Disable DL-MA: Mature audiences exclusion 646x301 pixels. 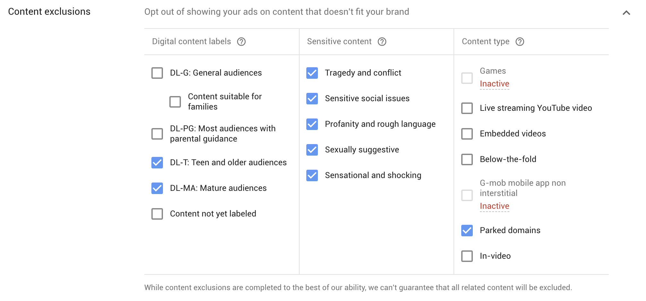pos(157,188)
